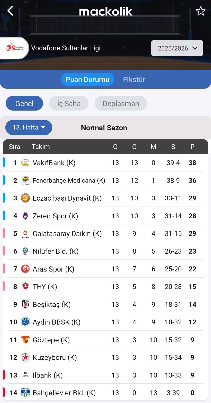Switch to the Fikstür tab
This screenshot has width=211, height=403.
point(134,80)
